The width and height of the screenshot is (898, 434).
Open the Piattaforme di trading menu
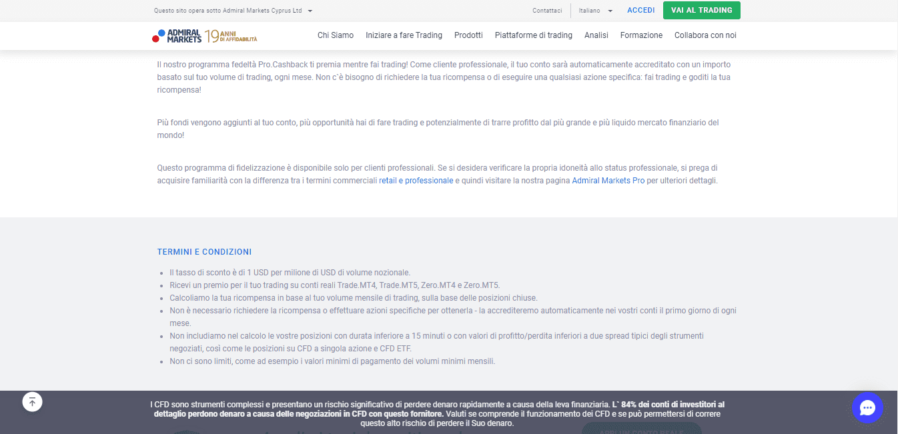(534, 35)
